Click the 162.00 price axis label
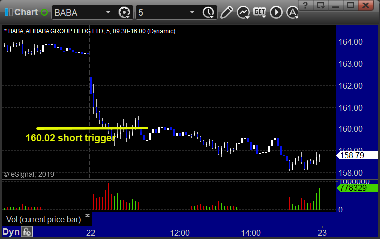The height and width of the screenshot is (239, 380). (350, 86)
